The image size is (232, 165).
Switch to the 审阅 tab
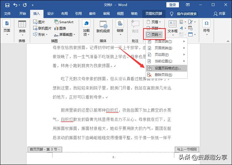tap(106, 14)
